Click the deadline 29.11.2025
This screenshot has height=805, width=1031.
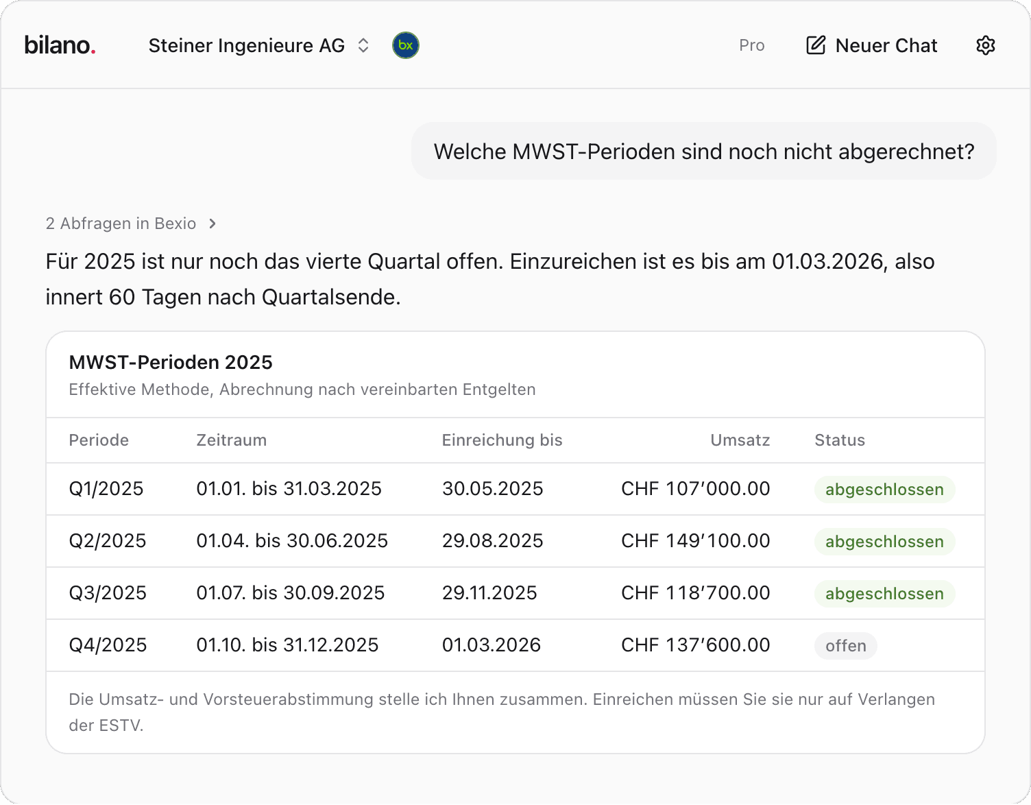click(x=489, y=593)
